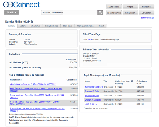Open Sharon P. Margello timekeeper link
This screenshot has height=127, width=159.
point(93,100)
